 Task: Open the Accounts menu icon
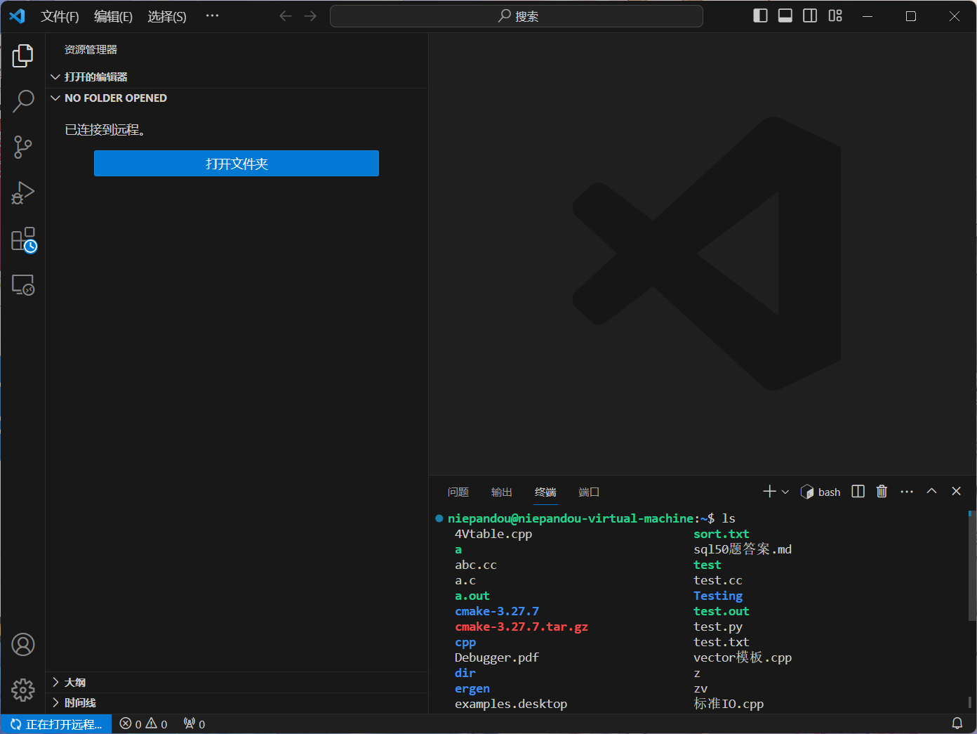coord(23,644)
